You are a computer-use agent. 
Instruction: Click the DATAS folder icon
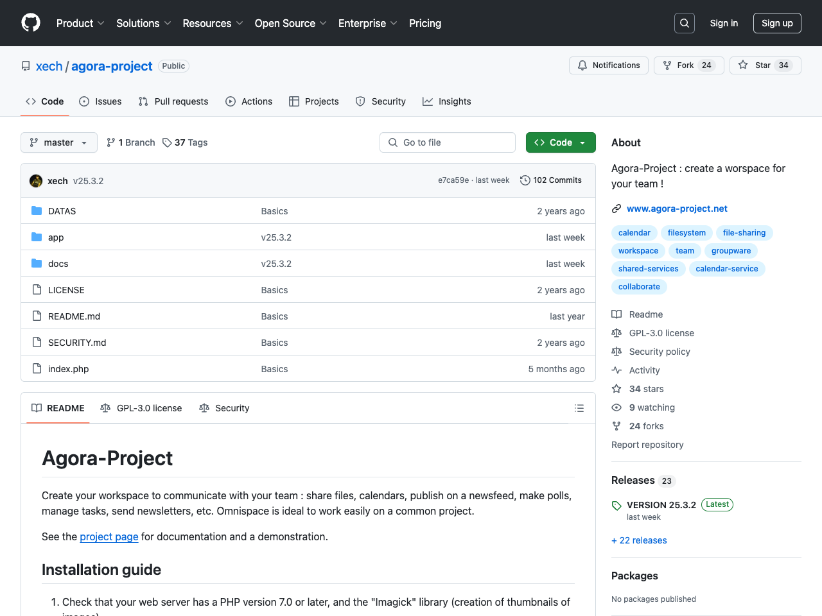click(x=37, y=211)
